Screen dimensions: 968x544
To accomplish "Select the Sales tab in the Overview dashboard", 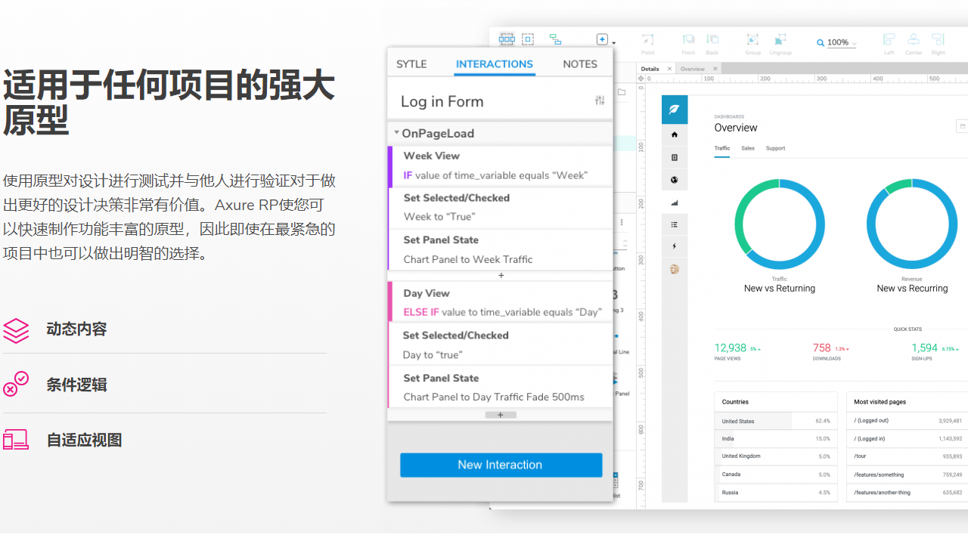I will (x=748, y=149).
